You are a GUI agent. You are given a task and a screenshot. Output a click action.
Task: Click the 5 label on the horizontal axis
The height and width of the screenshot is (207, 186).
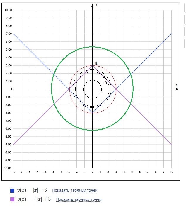pyautogui.click(x=132, y=172)
